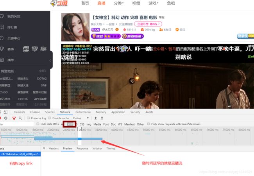Toggle the device toolbar icon

[x=5, y=112]
